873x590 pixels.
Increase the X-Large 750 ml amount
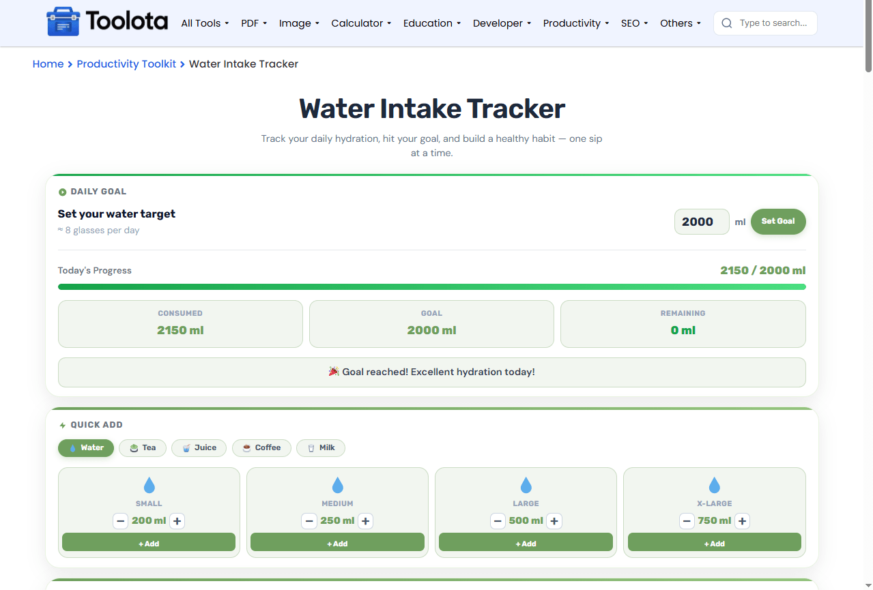(743, 521)
